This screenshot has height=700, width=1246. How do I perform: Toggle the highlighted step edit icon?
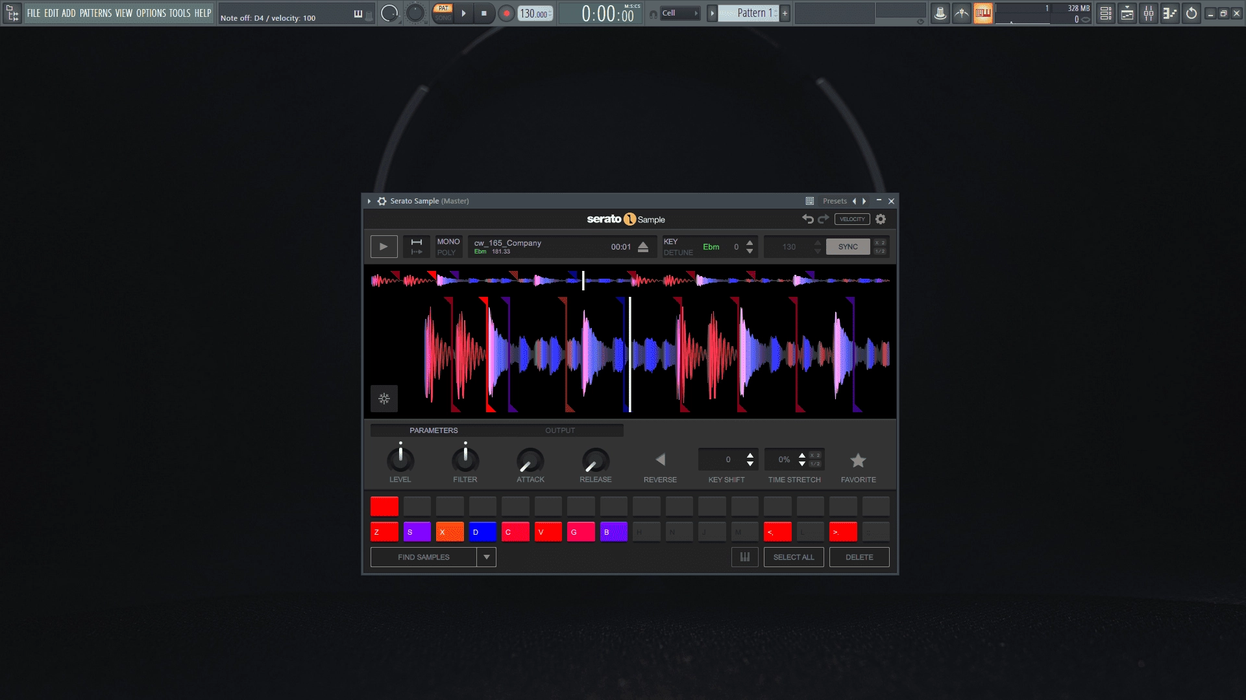point(983,13)
